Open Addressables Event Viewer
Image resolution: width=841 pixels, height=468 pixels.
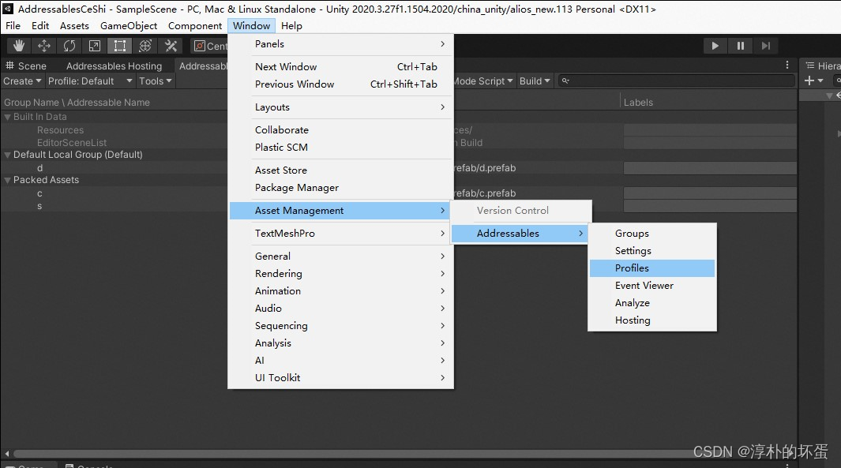click(x=652, y=285)
